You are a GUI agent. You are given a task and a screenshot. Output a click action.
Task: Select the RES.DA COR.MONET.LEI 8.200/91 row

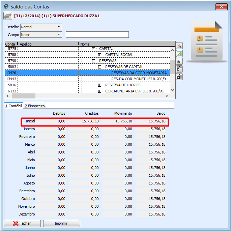(87, 79)
